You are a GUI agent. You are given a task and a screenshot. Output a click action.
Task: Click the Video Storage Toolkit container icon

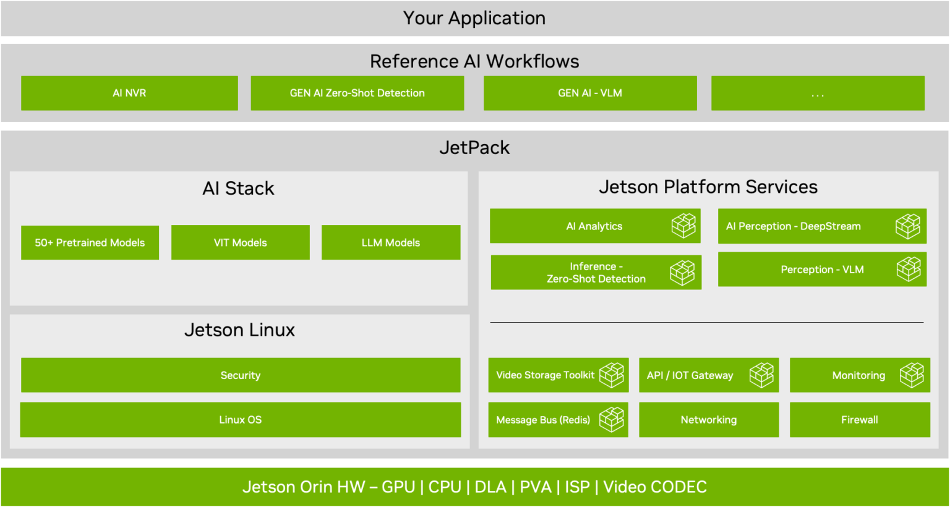(x=612, y=375)
